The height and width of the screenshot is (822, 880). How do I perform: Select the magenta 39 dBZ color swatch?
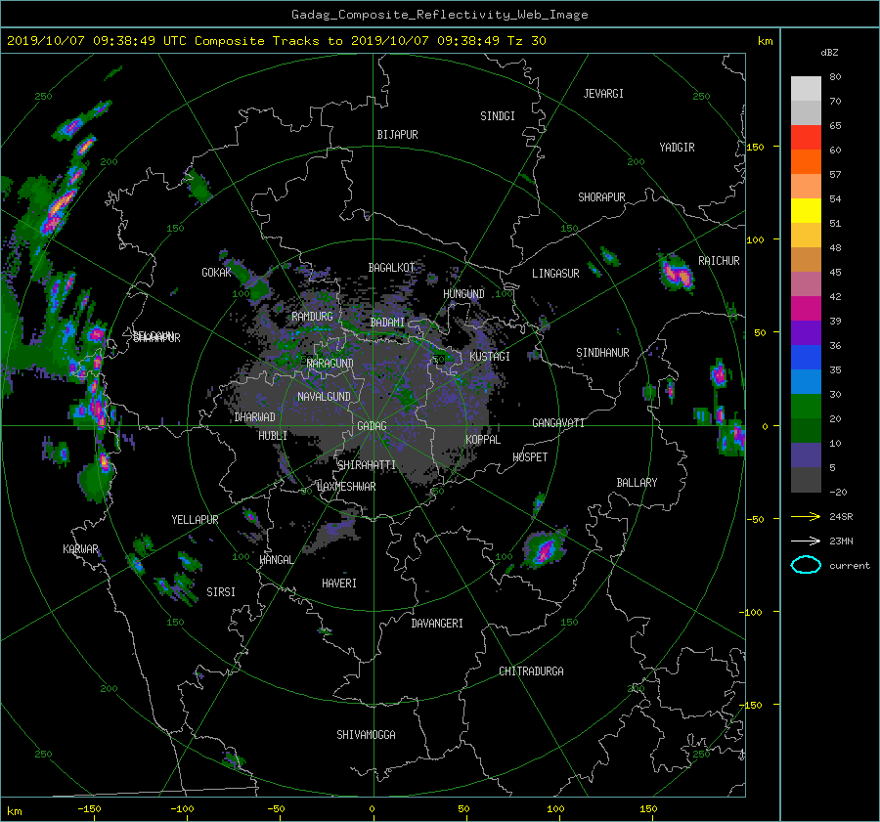[806, 309]
